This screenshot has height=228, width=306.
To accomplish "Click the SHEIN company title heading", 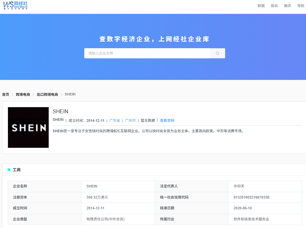I will click(x=60, y=112).
